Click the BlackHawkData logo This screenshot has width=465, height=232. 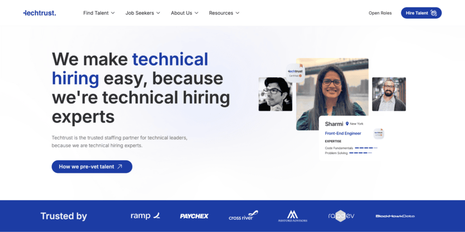tap(395, 216)
